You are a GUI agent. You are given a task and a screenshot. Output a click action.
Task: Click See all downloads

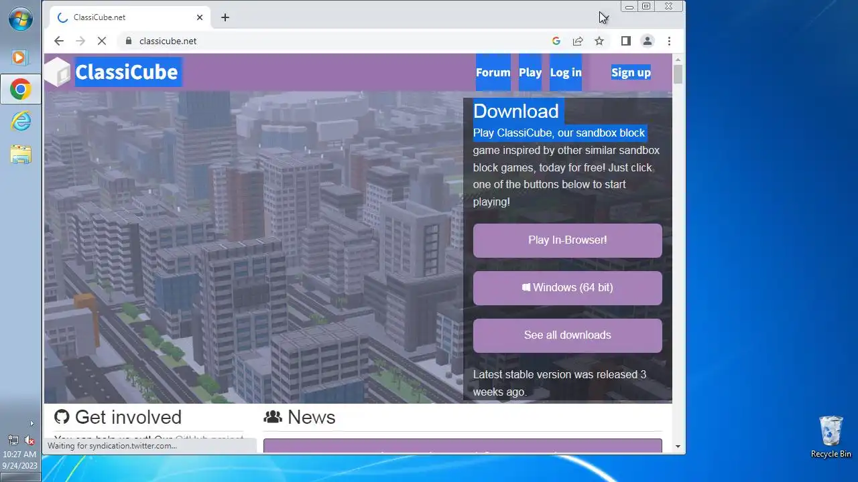pos(567,335)
